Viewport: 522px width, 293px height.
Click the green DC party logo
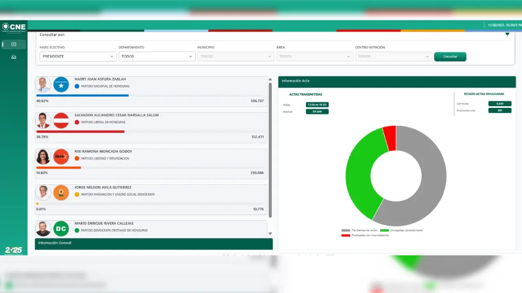61,229
